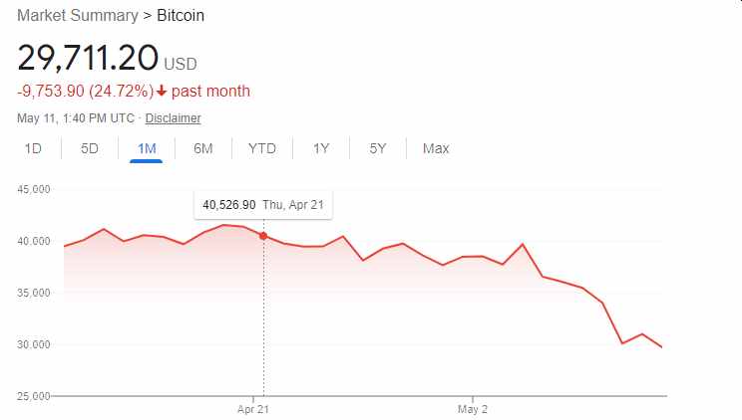
Task: Click the Bitcoin breadcrumb label
Action: [x=182, y=16]
